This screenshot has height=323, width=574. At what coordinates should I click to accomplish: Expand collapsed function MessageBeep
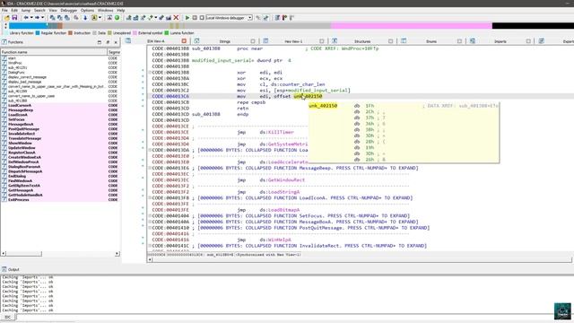pos(150,168)
